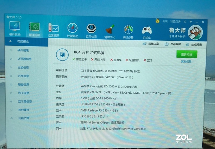Click the 光盘刻录 status indicator
Screen dimensions: 215x149
[x=132, y=60]
